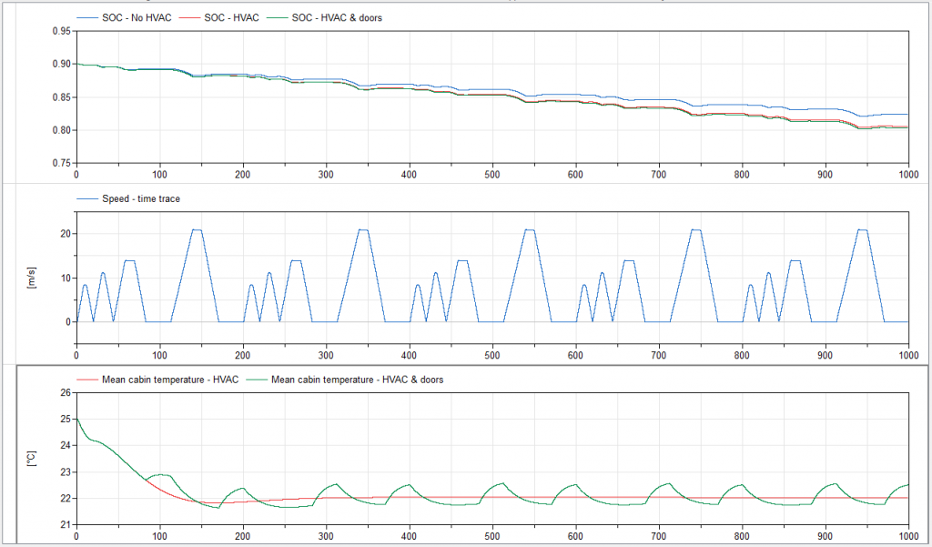The width and height of the screenshot is (932, 547).
Task: Click the blue line sample in SOC legend
Action: point(87,18)
